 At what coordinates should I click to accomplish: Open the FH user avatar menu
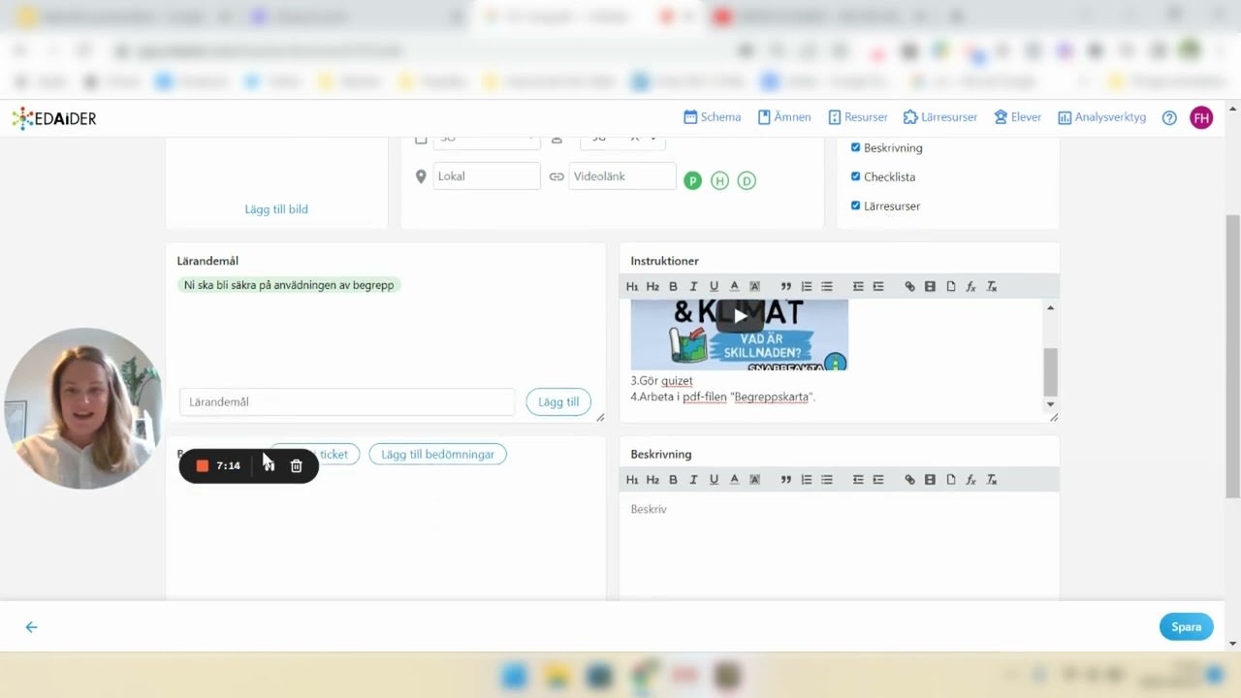coord(1201,118)
